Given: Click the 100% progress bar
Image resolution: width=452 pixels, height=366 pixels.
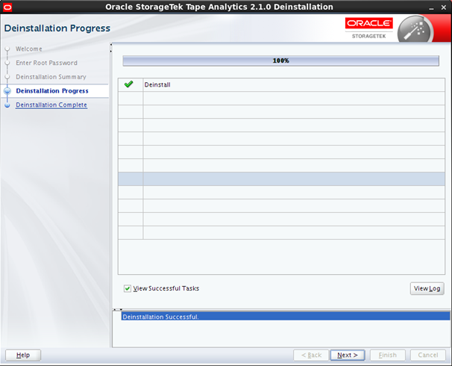Looking at the screenshot, I should point(280,61).
